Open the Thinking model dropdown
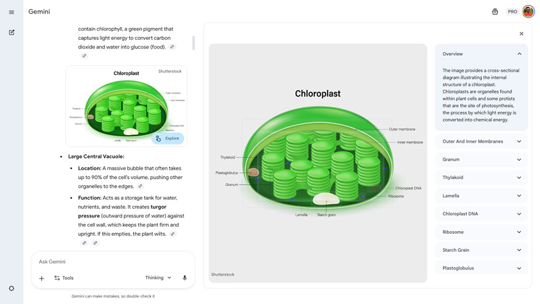 pyautogui.click(x=158, y=278)
